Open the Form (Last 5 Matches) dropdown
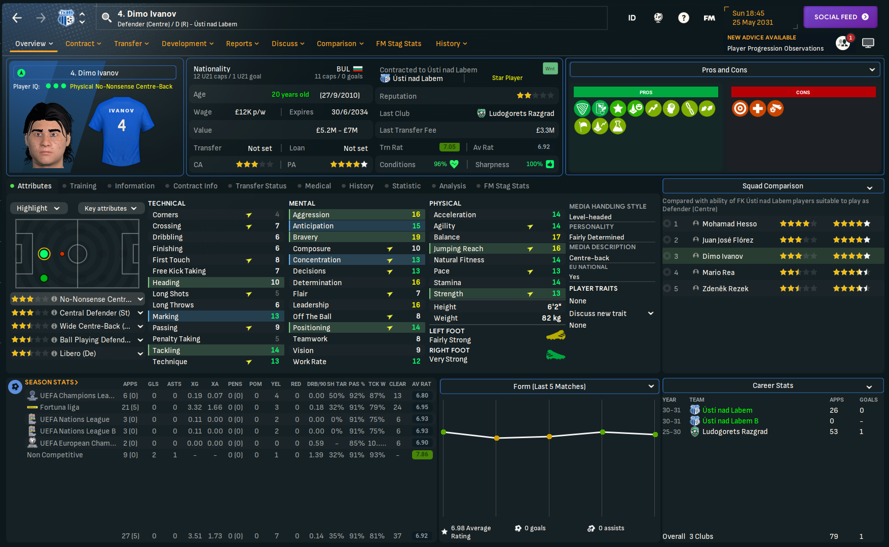The image size is (889, 547). pos(549,386)
